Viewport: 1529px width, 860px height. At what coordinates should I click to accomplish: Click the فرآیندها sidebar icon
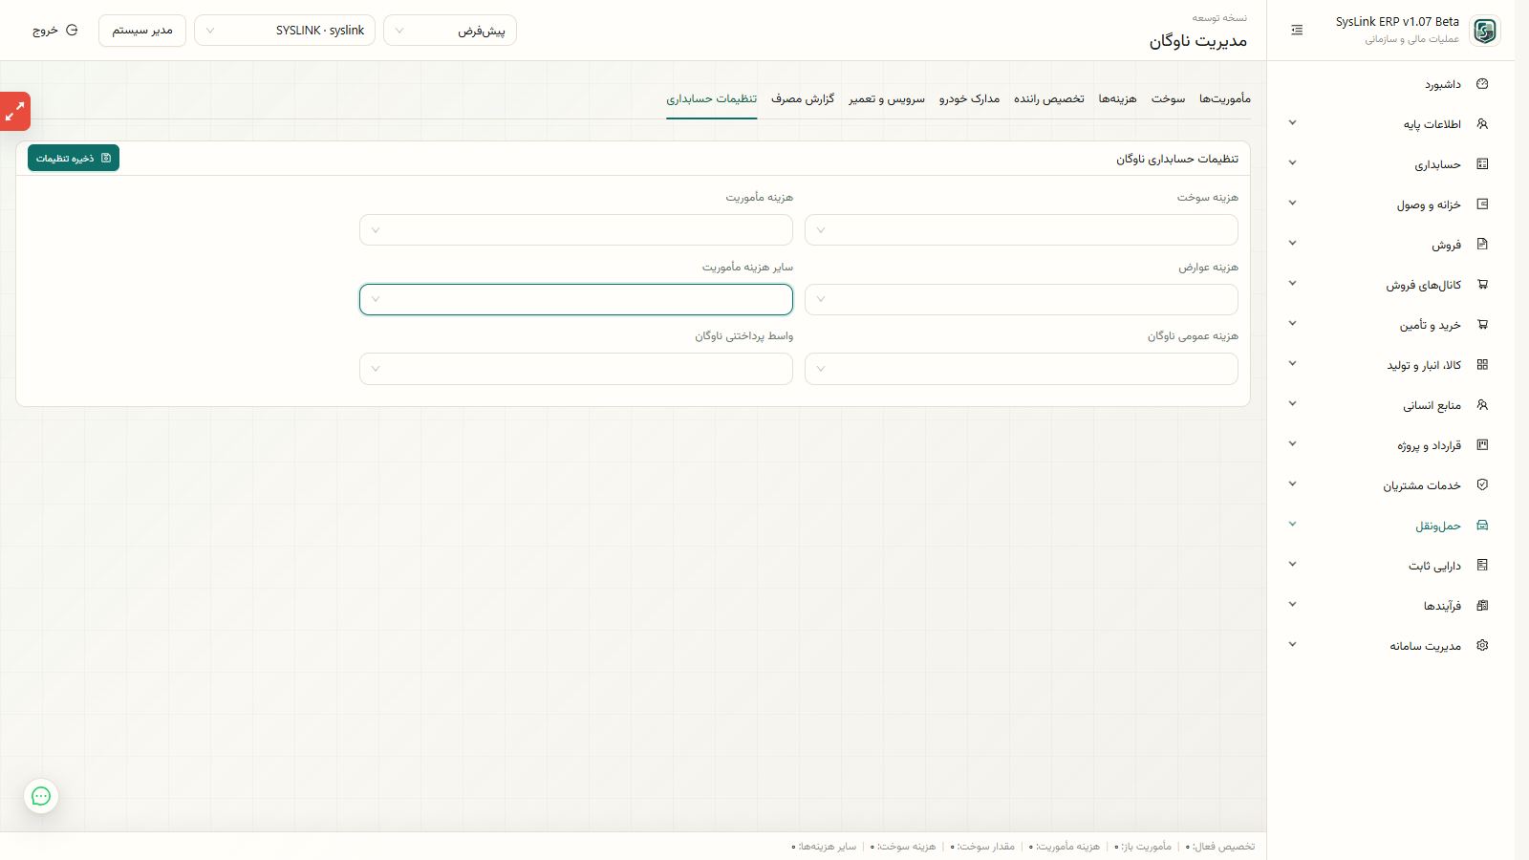click(1482, 606)
